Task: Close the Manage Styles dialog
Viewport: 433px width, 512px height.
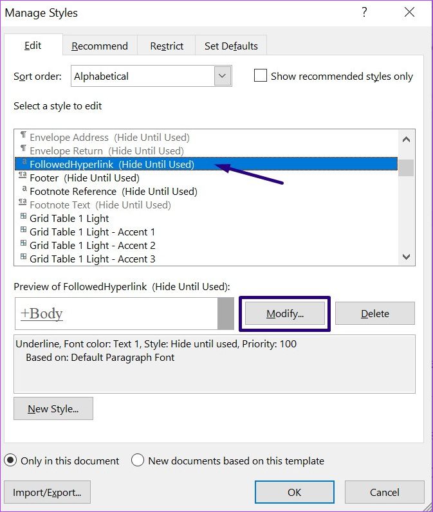Action: pyautogui.click(x=409, y=12)
